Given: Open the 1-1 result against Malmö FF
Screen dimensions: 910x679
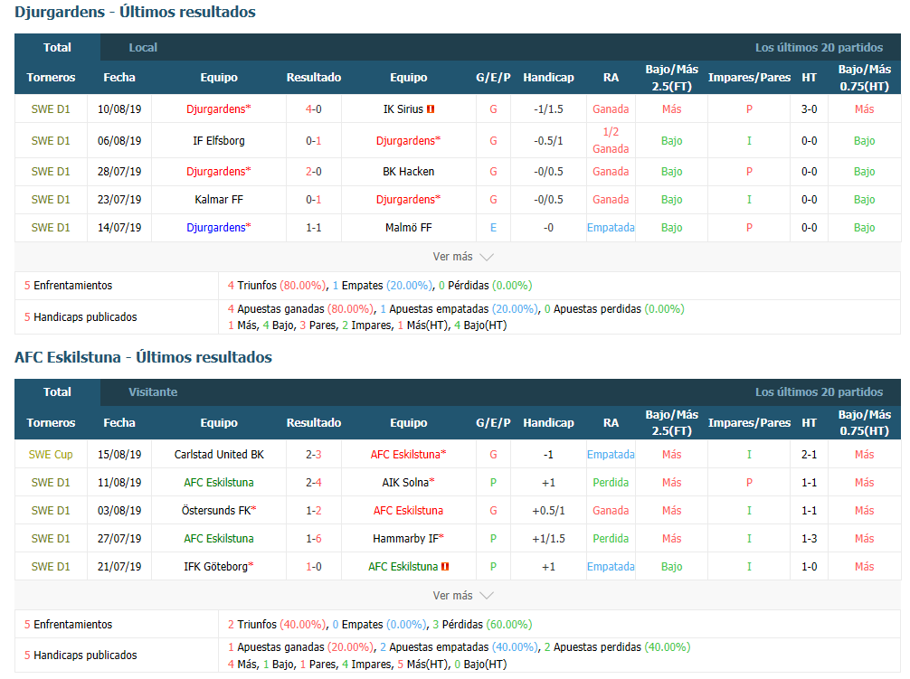Looking at the screenshot, I should pos(313,228).
